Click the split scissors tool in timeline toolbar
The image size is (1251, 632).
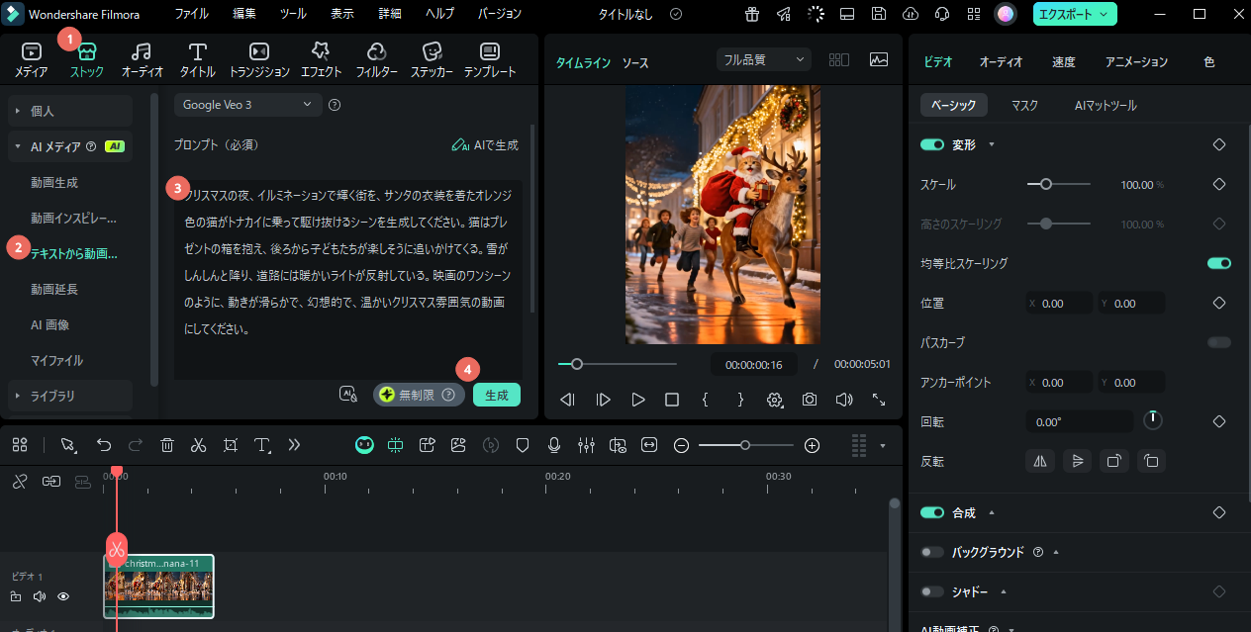198,445
